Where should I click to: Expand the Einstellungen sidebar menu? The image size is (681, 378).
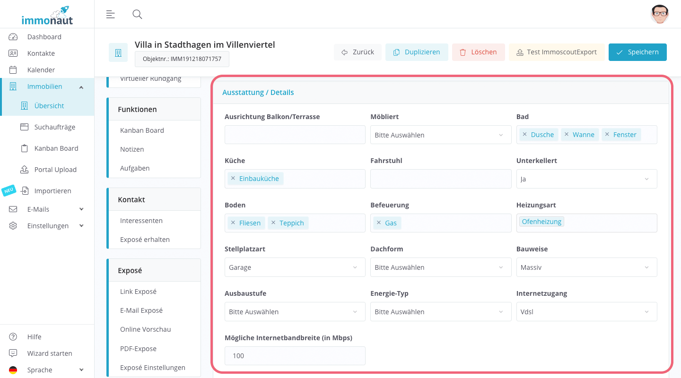47,226
